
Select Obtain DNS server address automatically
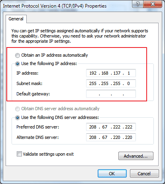[18, 109]
